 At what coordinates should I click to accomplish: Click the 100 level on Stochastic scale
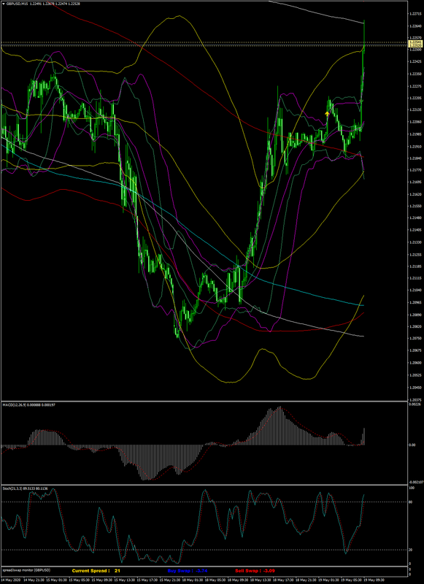coord(412,487)
